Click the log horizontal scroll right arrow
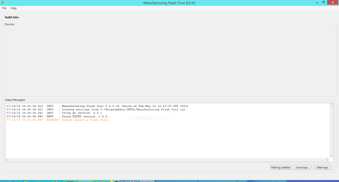Viewport: 339px width, 182px height. pos(327,160)
